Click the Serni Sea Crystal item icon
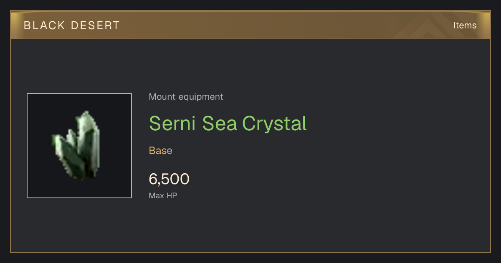The image size is (501, 263). pyautogui.click(x=79, y=146)
